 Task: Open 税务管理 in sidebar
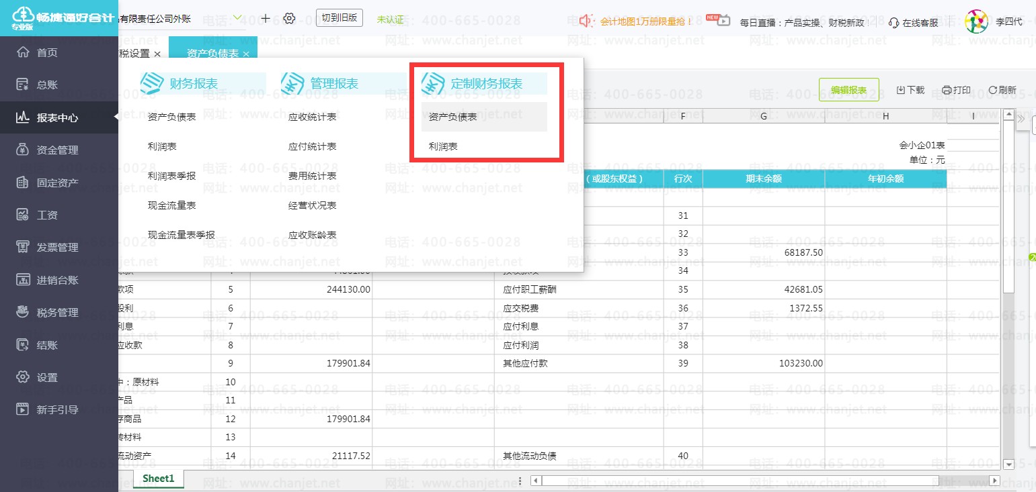click(x=48, y=312)
